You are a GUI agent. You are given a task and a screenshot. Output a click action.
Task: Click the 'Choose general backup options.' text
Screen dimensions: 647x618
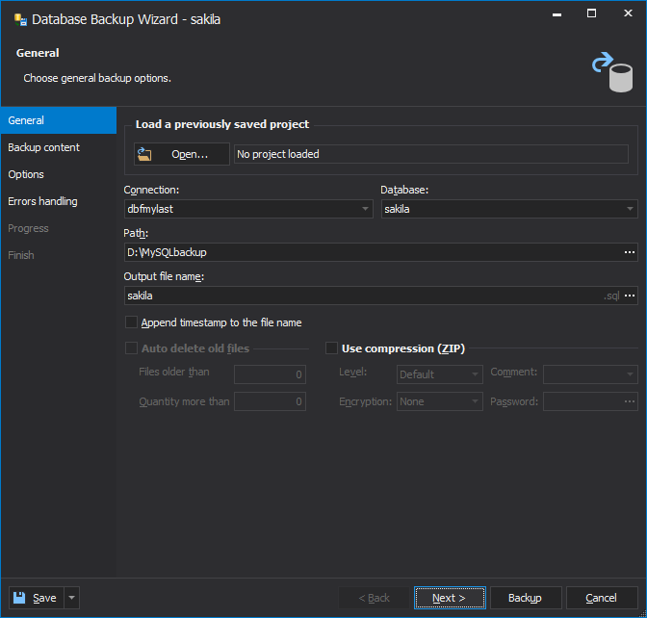(x=97, y=78)
